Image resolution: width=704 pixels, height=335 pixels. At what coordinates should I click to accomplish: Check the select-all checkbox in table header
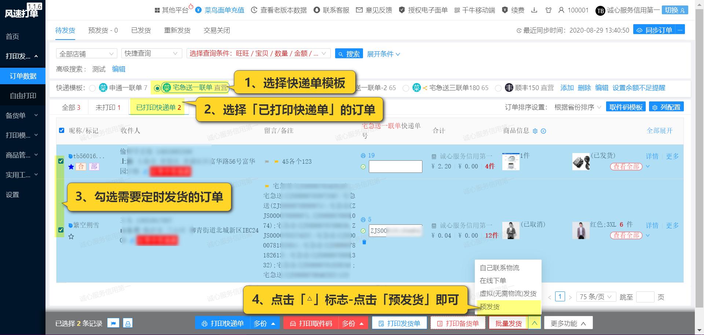(62, 130)
